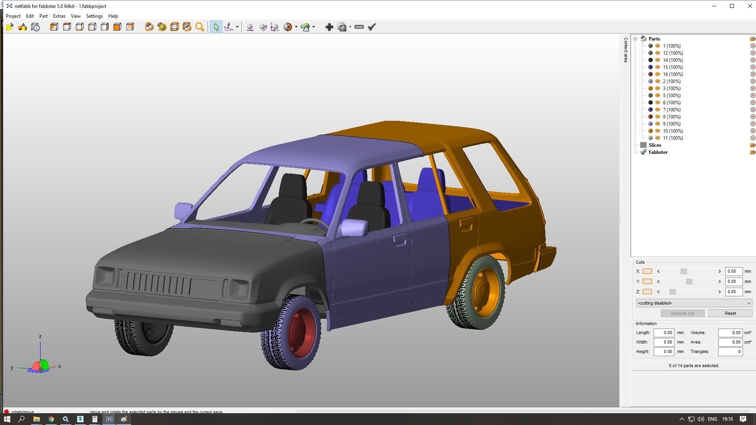
Task: Open the Project menu
Action: tap(13, 16)
